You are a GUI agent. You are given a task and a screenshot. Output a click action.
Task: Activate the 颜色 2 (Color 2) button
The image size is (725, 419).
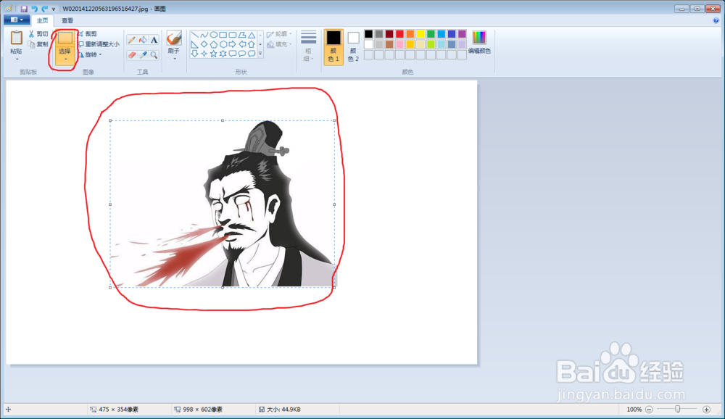(x=353, y=46)
